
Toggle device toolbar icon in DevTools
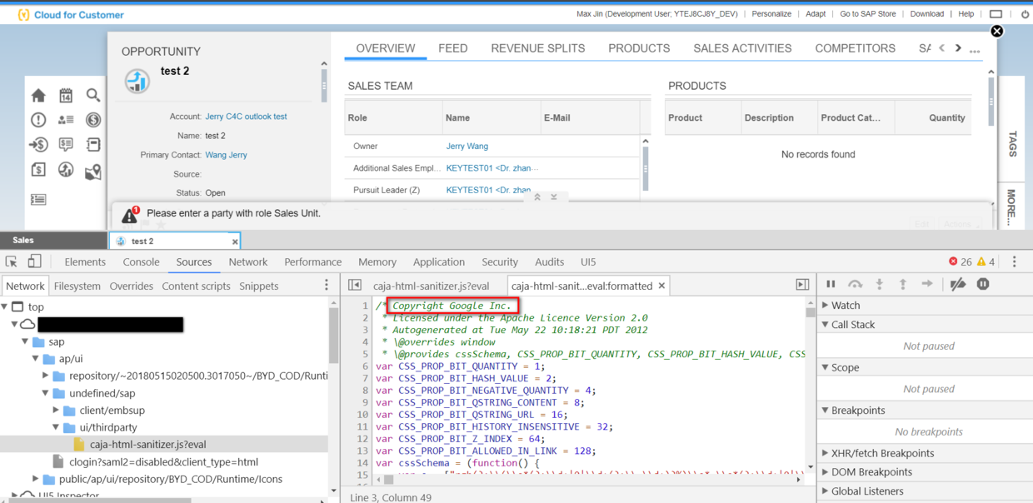coord(34,261)
